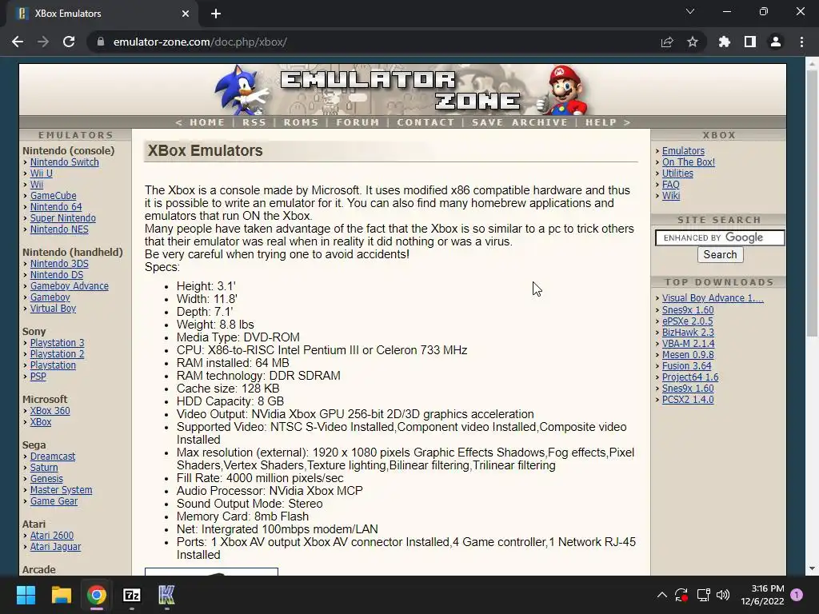Bookmark this page with the star
Viewport: 819px width, 614px height.
click(x=693, y=42)
